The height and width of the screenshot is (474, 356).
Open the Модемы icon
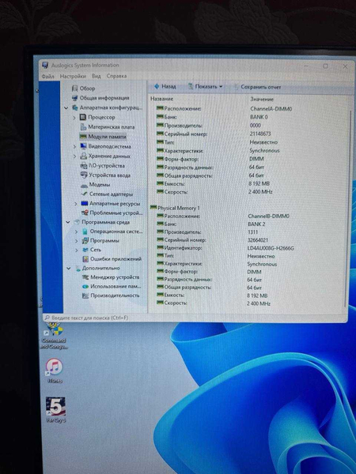point(85,185)
